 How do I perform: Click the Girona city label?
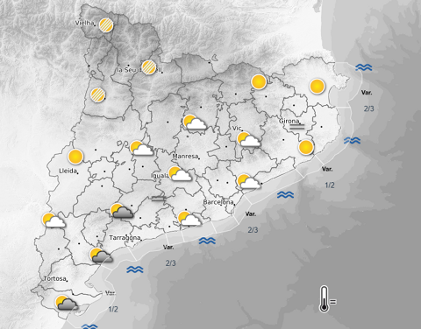(x=289, y=121)
